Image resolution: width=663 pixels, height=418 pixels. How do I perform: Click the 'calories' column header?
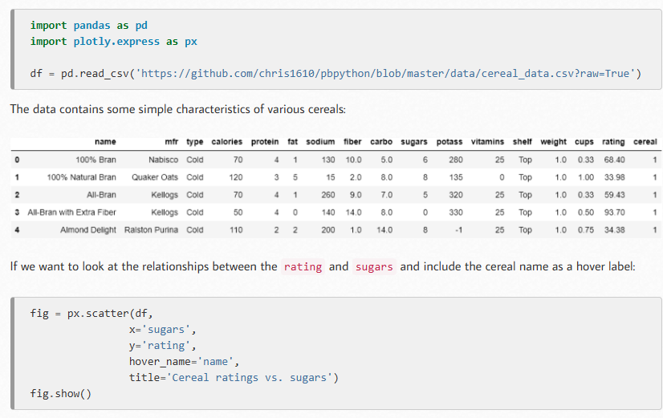(227, 142)
